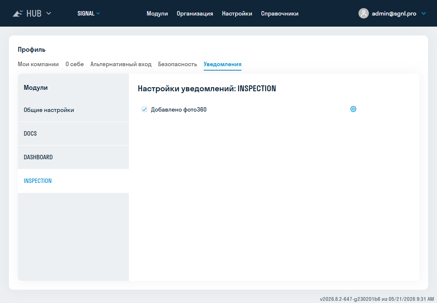Click the Модули sidebar heading
This screenshot has height=303, width=437.
pyautogui.click(x=36, y=88)
